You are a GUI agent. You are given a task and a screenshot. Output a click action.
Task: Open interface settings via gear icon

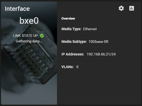click(x=121, y=9)
